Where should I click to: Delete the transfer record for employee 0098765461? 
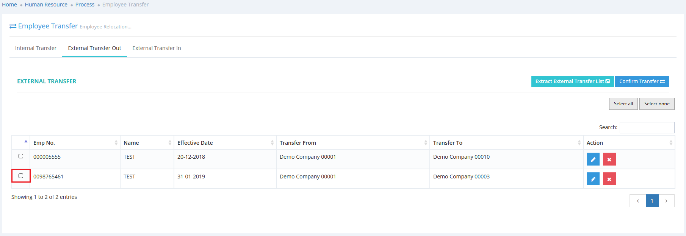point(609,179)
